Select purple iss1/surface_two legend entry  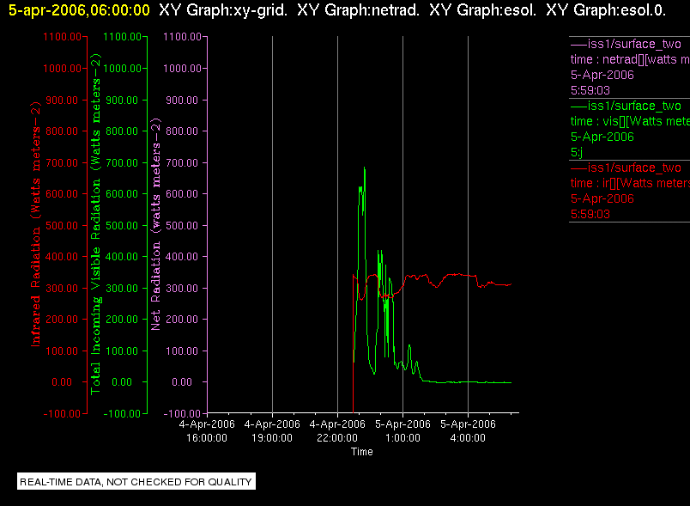[626, 44]
